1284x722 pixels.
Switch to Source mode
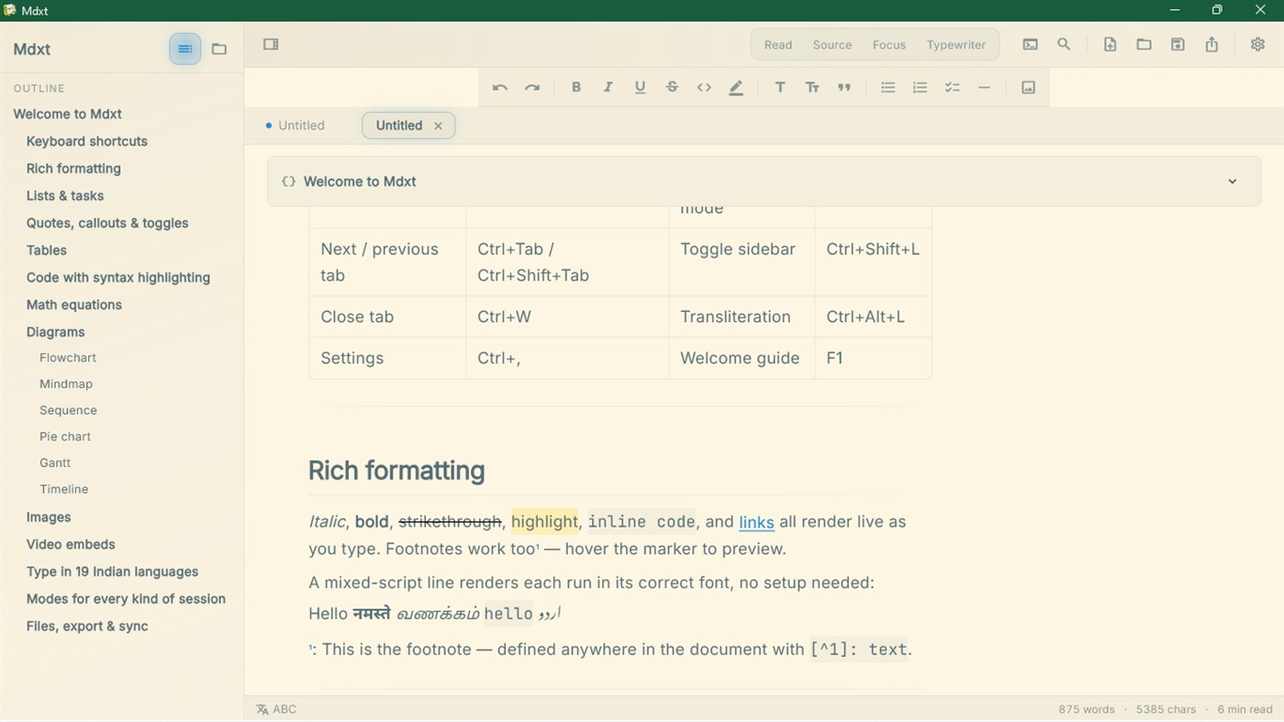pyautogui.click(x=832, y=45)
